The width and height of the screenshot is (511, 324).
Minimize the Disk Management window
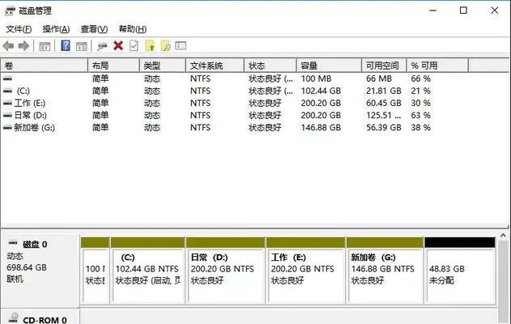pos(432,11)
